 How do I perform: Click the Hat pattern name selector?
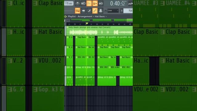pyautogui.click(x=128, y=11)
